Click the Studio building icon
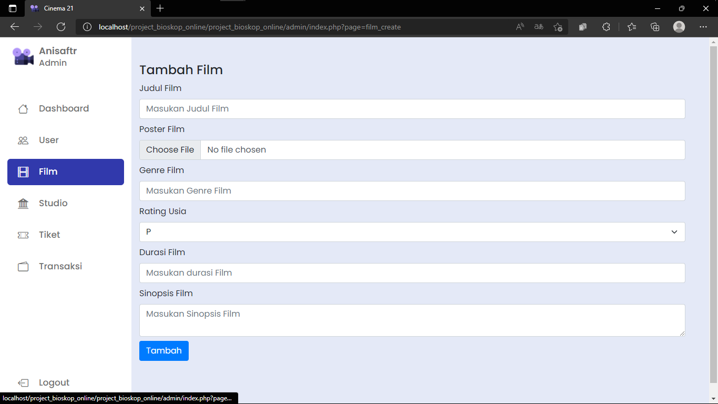This screenshot has width=718, height=404. (x=23, y=203)
